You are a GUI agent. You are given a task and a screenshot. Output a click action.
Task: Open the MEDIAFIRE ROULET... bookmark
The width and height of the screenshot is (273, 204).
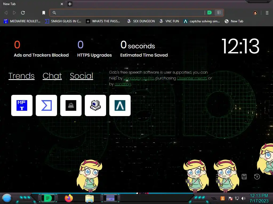click(x=22, y=21)
